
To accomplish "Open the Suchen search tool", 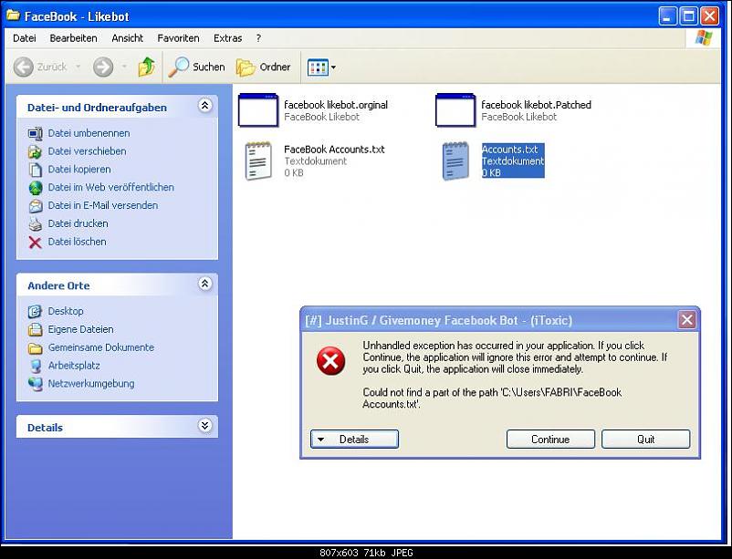I will tap(196, 67).
